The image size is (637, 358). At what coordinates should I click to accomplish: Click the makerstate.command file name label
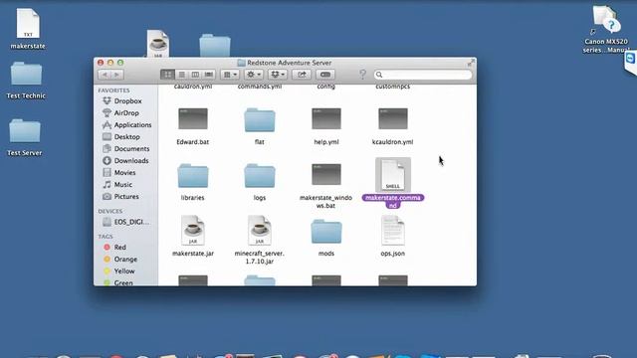393,201
